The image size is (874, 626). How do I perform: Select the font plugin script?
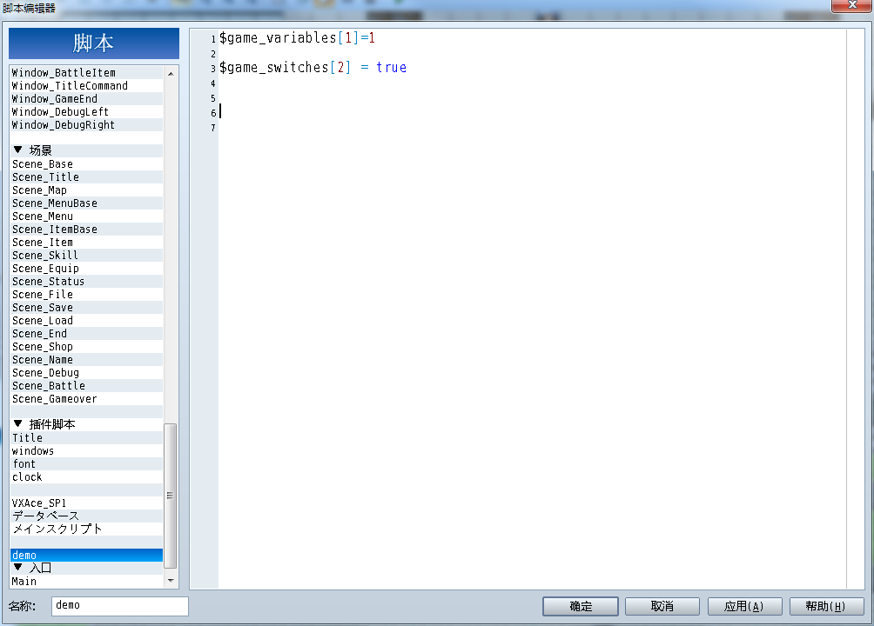coord(86,464)
